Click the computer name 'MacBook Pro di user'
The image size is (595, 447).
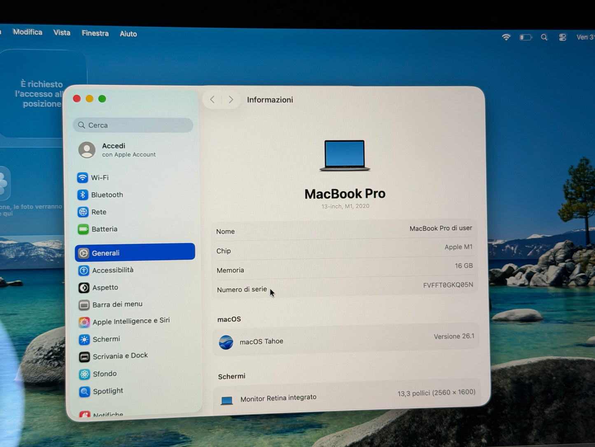[x=441, y=228]
